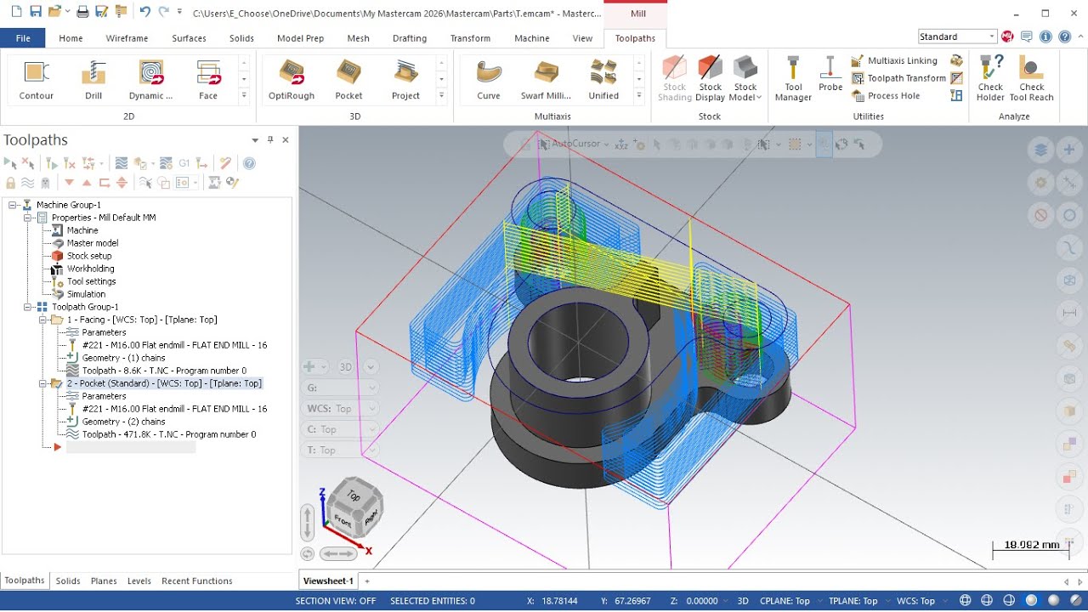This screenshot has width=1088, height=612.
Task: Expand the 2D toolpaths gallery
Action: [244, 96]
